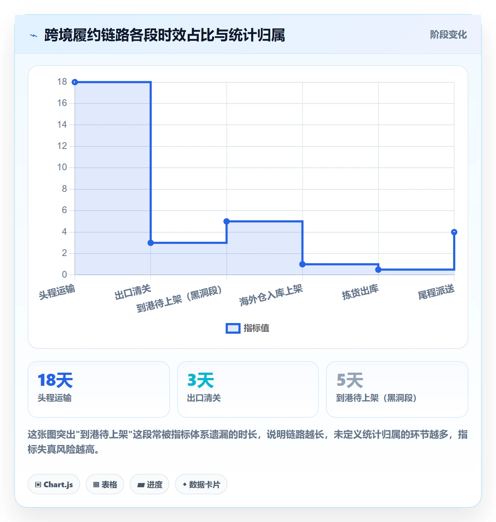Click the y-axis value 0
The height and width of the screenshot is (522, 496).
[64, 274]
